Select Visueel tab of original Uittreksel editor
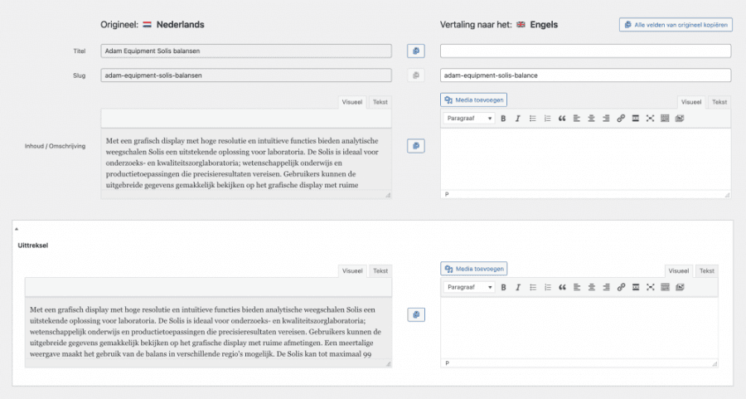This screenshot has width=746, height=399. coord(352,271)
